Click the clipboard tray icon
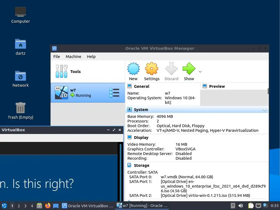Image resolution: width=280 pixels, height=210 pixels. [x=251, y=206]
